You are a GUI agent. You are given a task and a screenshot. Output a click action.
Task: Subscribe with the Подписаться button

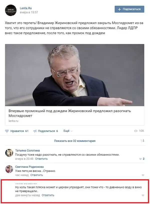(129, 9)
